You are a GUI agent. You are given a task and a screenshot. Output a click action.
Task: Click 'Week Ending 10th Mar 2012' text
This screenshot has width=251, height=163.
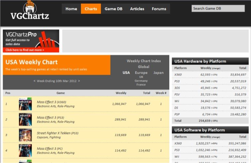point(57,81)
